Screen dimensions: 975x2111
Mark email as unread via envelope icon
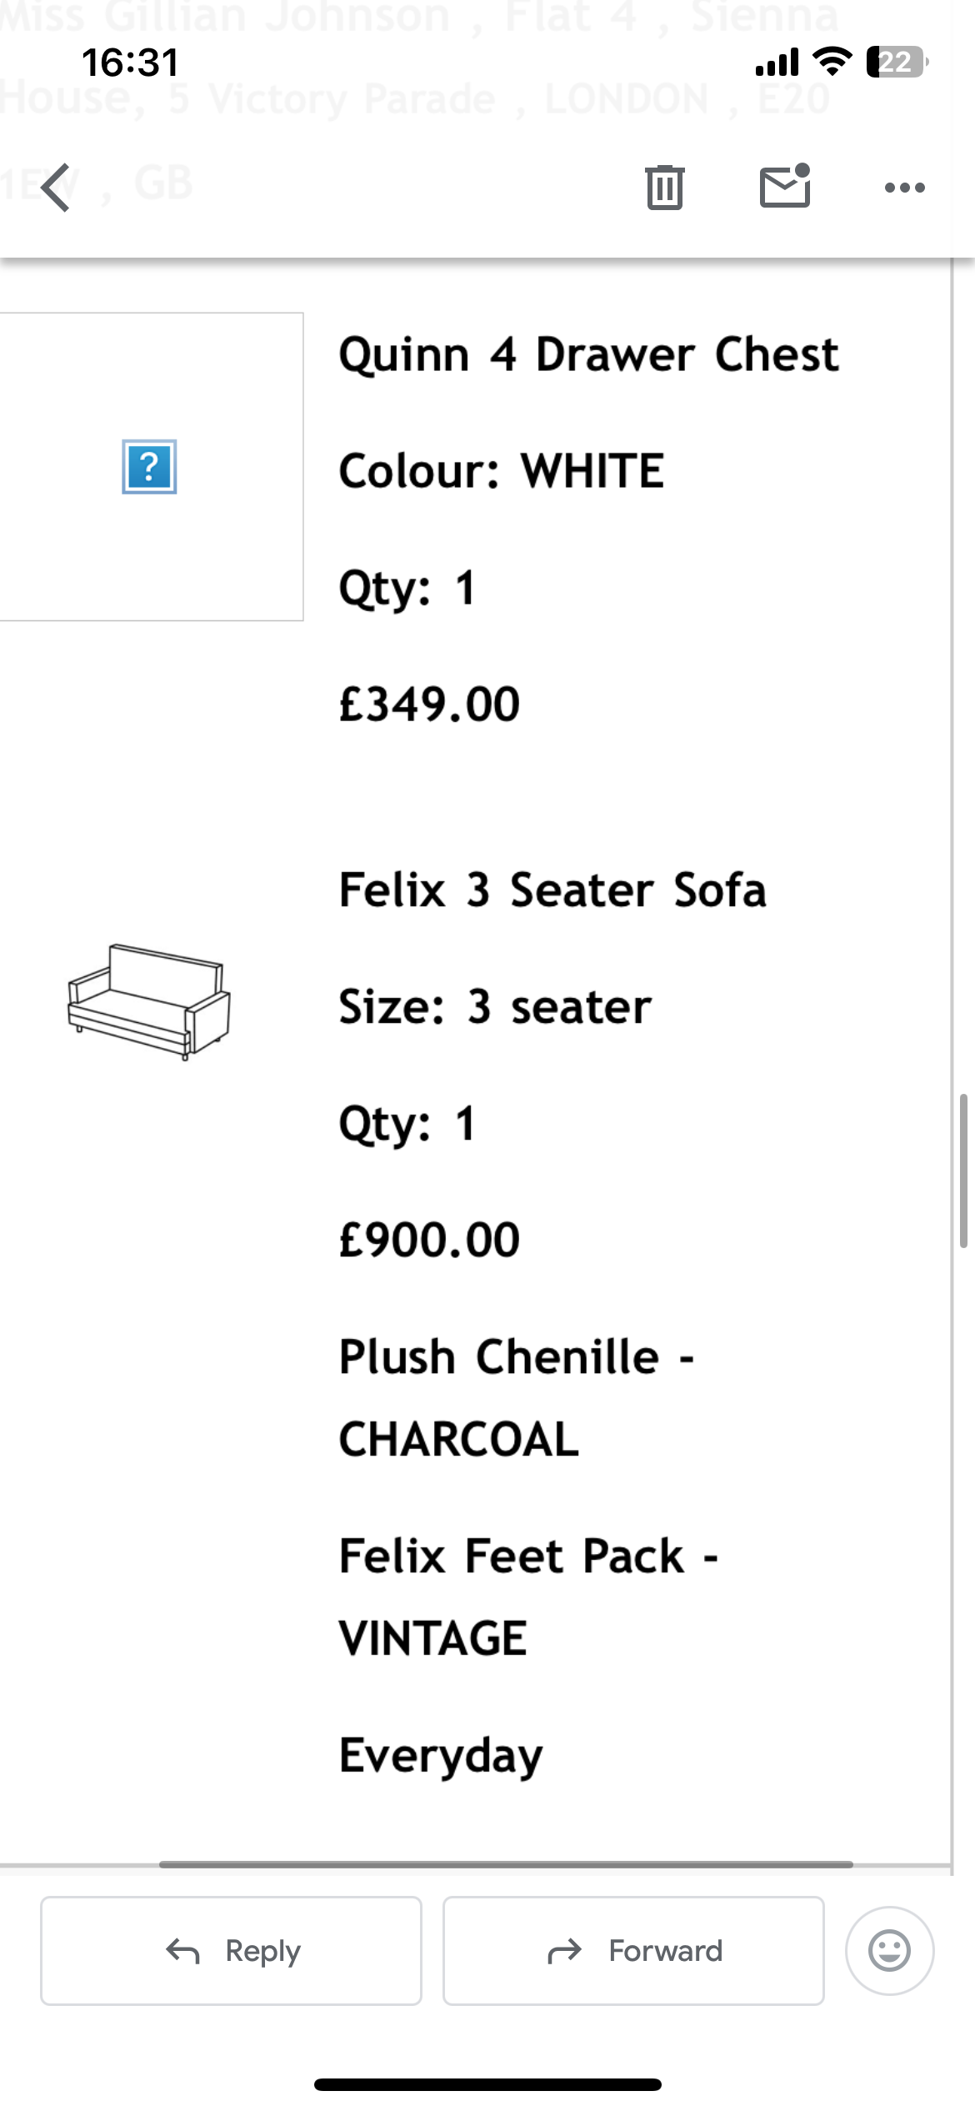click(785, 185)
